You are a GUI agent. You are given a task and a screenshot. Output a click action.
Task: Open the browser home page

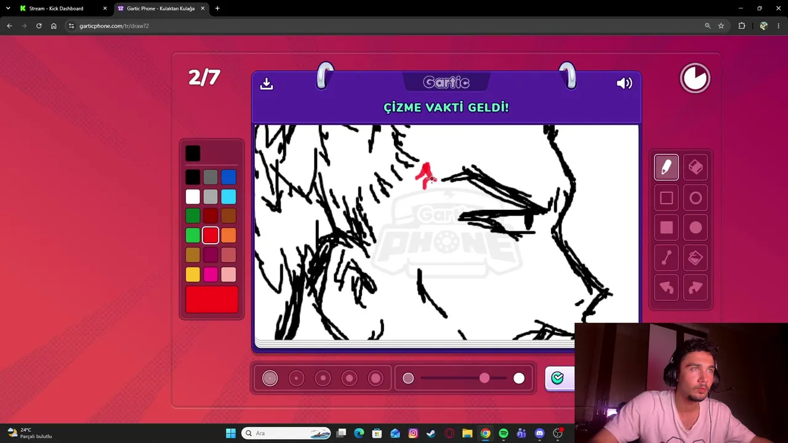pos(54,26)
